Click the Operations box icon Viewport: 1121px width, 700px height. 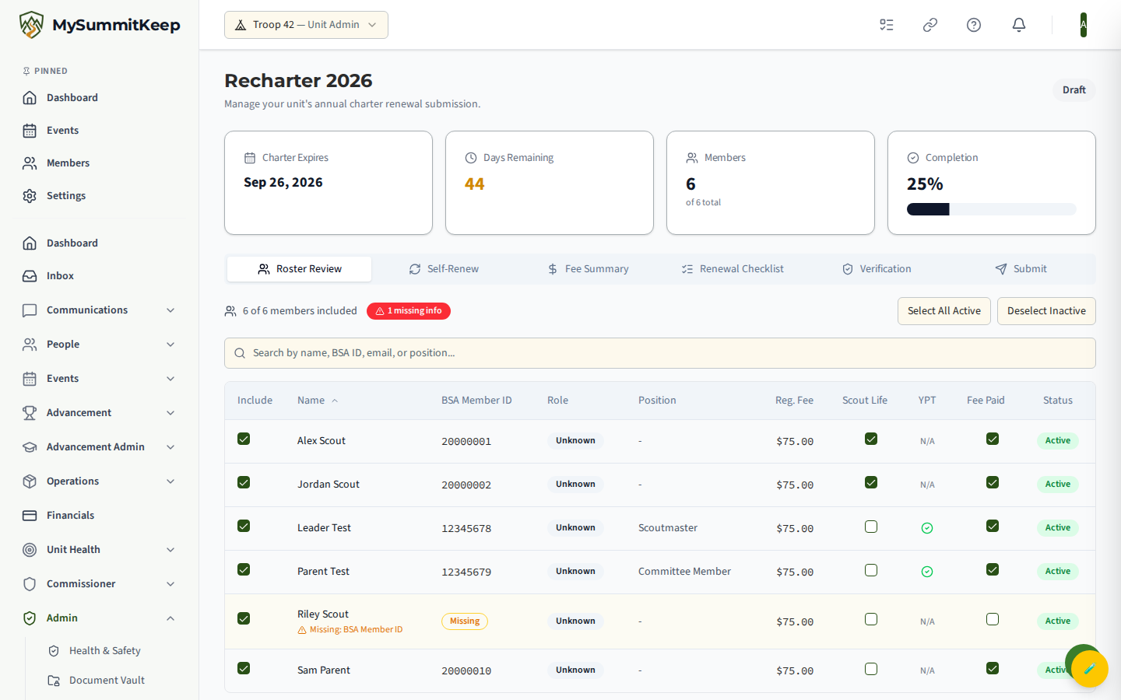point(30,481)
